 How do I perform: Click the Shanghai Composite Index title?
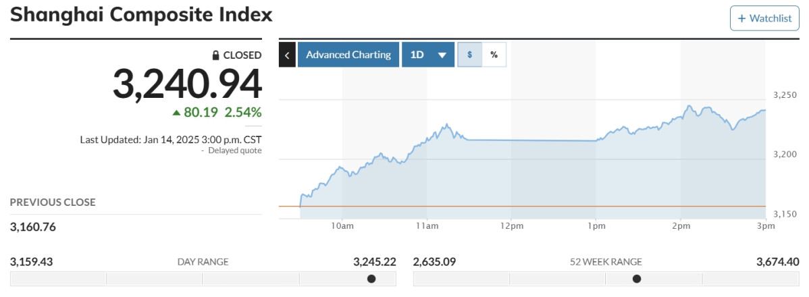click(x=141, y=14)
